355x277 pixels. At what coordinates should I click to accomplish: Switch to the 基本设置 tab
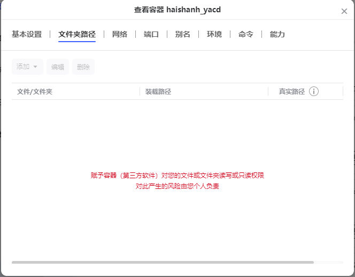tap(27, 34)
